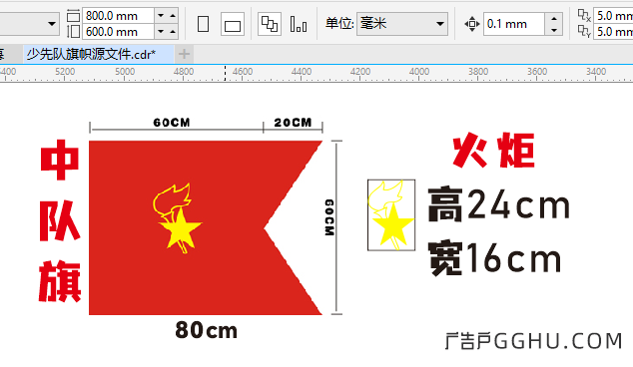Select the red 队 character
Image resolution: width=633 pixels, height=367 pixels.
(x=60, y=220)
